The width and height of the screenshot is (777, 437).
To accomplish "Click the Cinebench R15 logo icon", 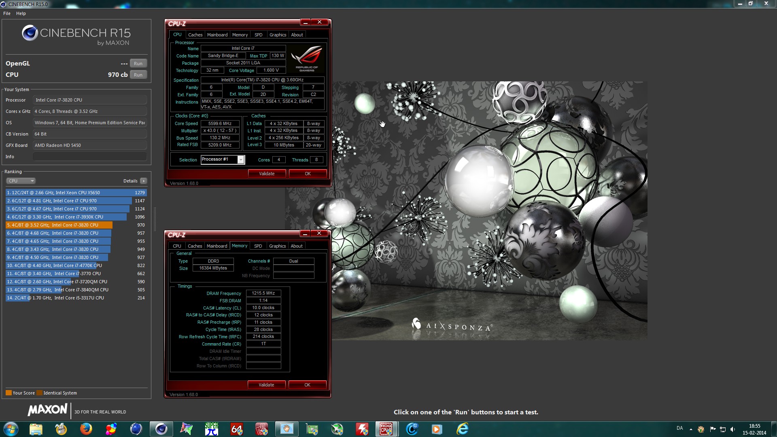I will pyautogui.click(x=30, y=33).
